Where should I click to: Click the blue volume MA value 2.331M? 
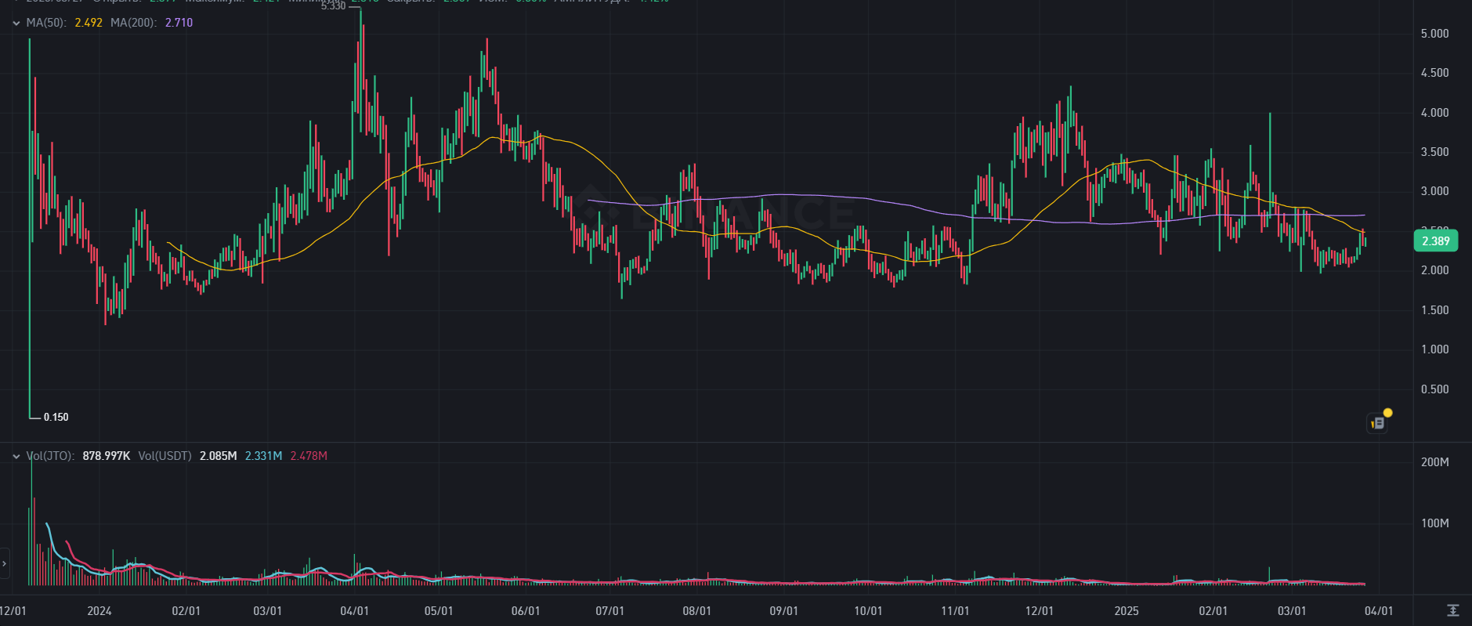(263, 456)
